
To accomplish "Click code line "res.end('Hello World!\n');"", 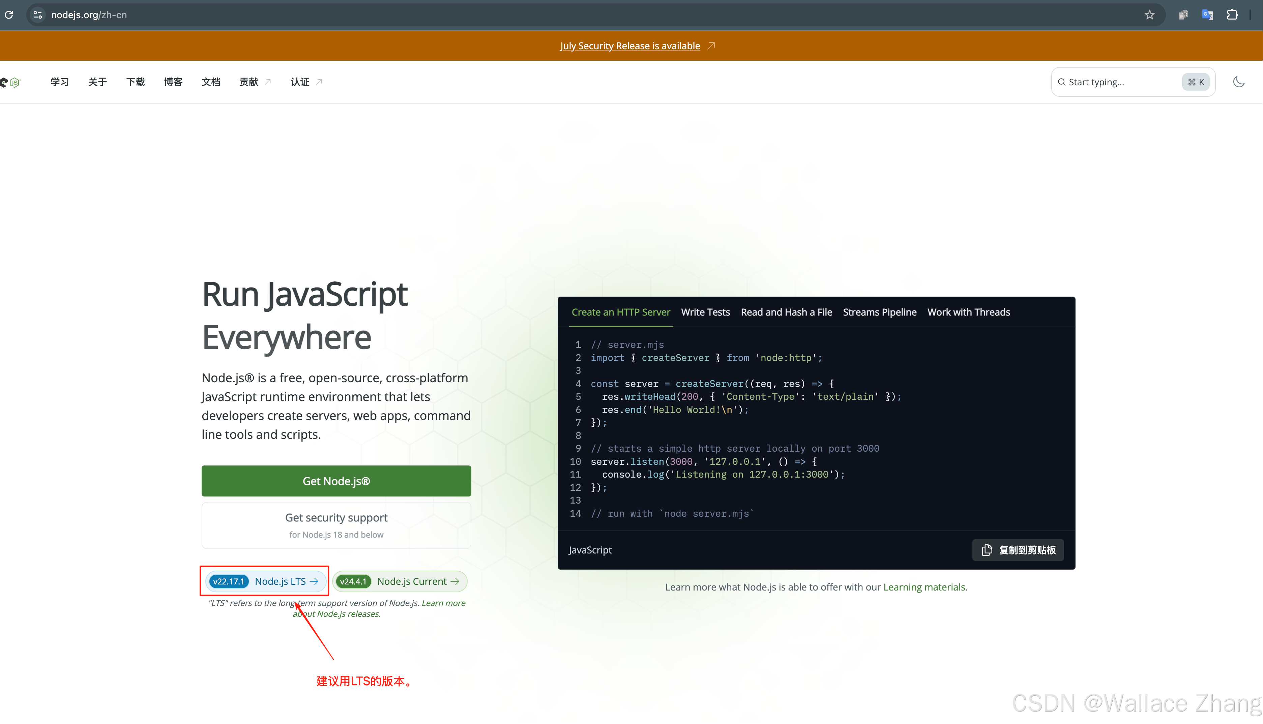I will [x=675, y=410].
